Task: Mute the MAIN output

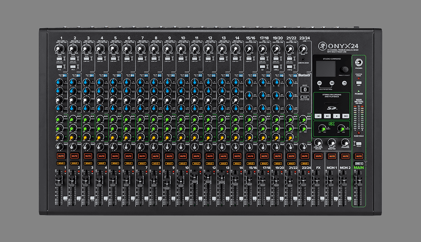Action: click(359, 156)
